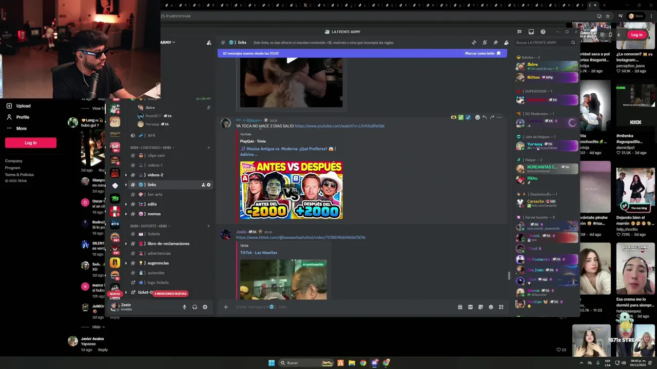This screenshot has width=657, height=369.
Task: Click into Buscar LA FRENTE ARMY search field
Action: [546, 43]
